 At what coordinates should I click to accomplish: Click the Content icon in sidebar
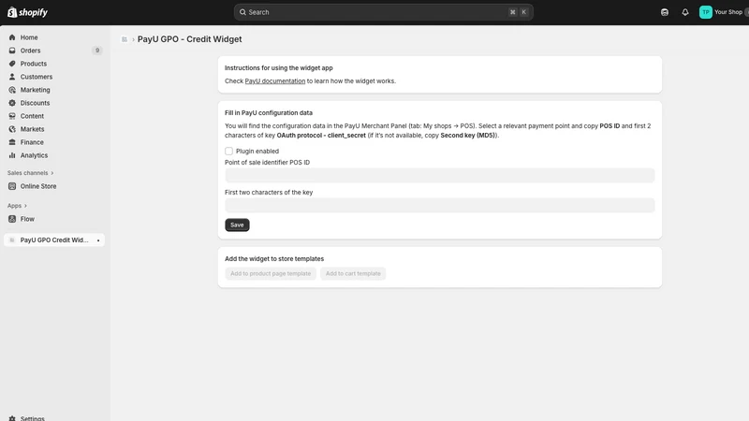tap(12, 116)
